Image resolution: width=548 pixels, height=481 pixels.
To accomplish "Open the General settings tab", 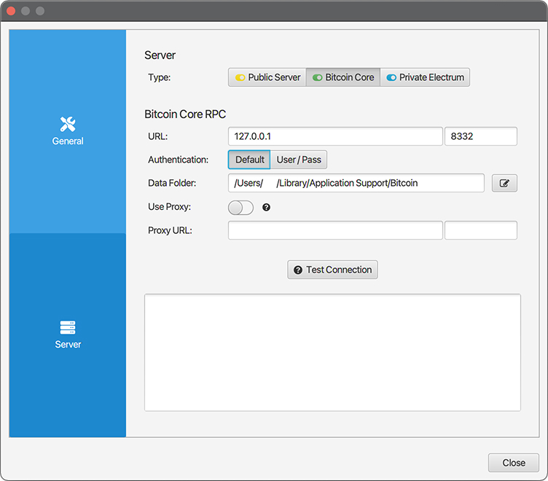I will [68, 131].
